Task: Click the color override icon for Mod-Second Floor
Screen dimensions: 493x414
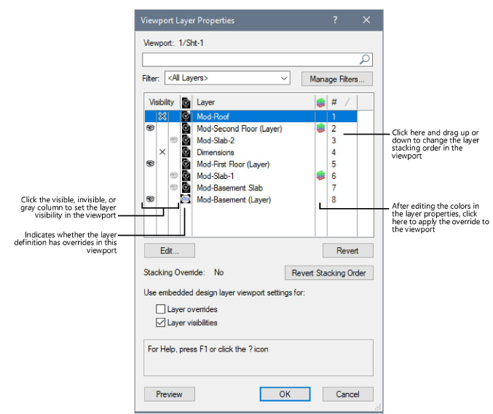Action: 320,128
